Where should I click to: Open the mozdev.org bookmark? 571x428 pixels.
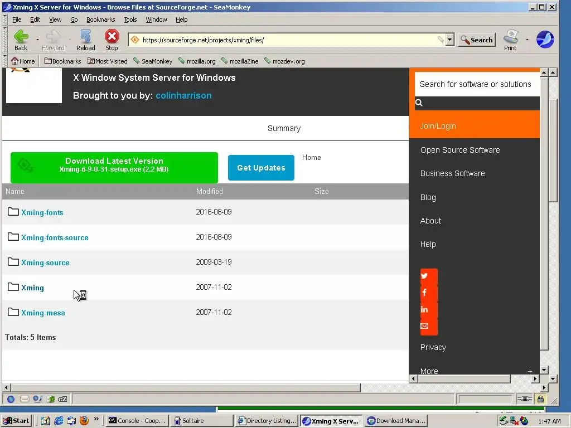click(284, 61)
